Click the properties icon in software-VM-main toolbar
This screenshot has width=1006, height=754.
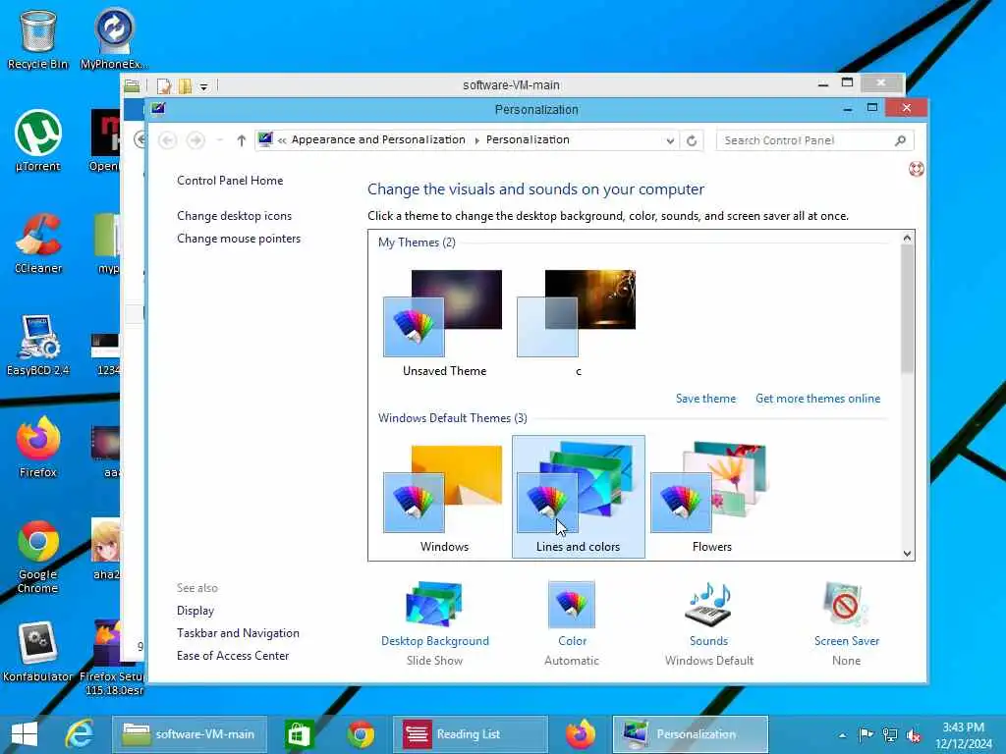[164, 86]
